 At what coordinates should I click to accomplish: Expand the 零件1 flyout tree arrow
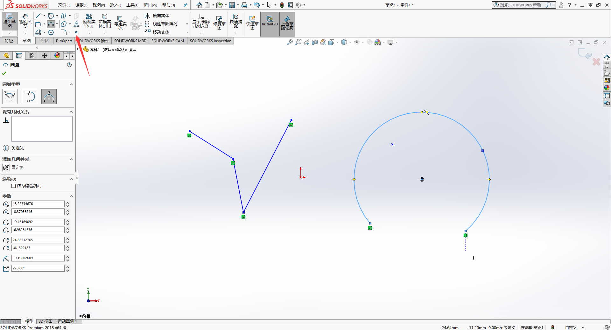[x=78, y=49]
